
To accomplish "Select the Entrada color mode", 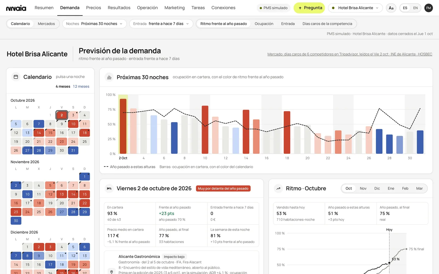I will coord(288,24).
